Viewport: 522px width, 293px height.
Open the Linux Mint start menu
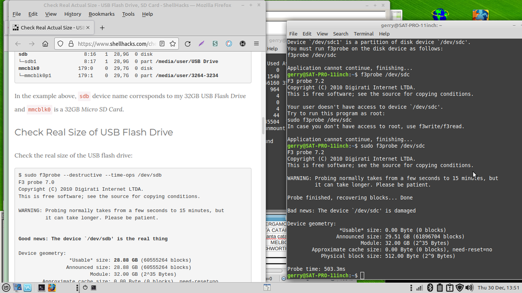point(6,287)
